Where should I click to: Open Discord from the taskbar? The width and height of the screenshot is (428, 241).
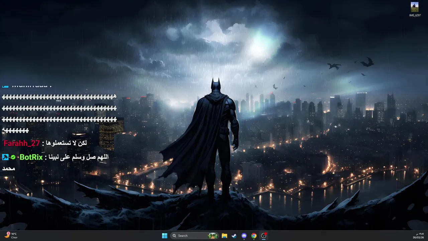click(244, 236)
